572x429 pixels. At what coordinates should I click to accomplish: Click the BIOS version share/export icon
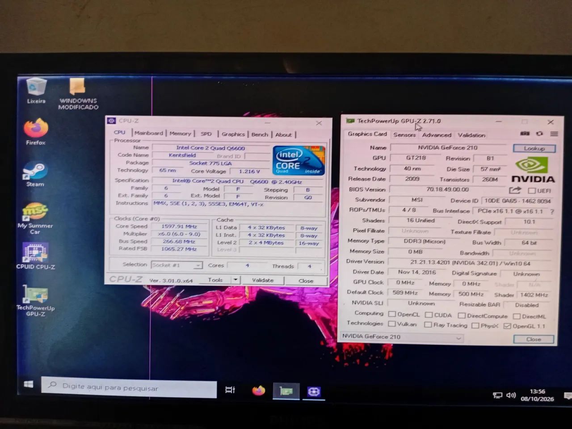(x=515, y=190)
